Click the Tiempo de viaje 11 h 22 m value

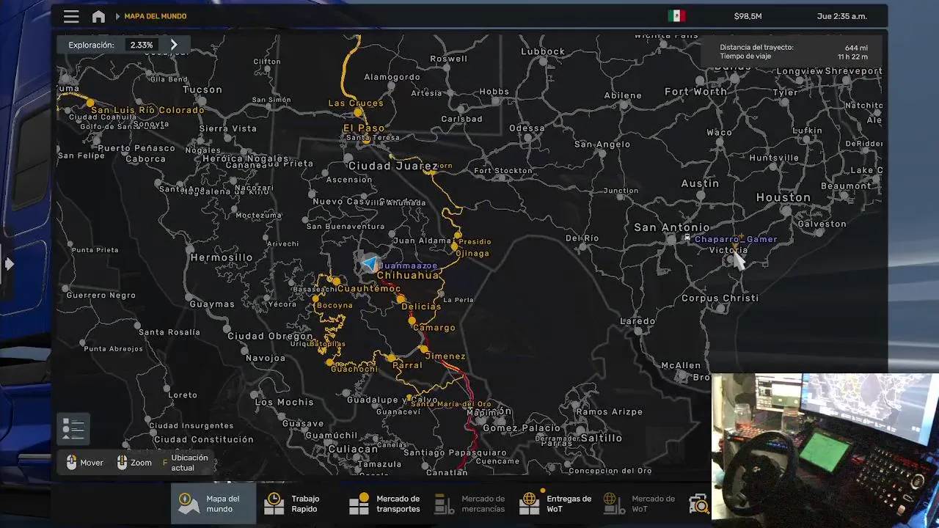click(x=852, y=56)
